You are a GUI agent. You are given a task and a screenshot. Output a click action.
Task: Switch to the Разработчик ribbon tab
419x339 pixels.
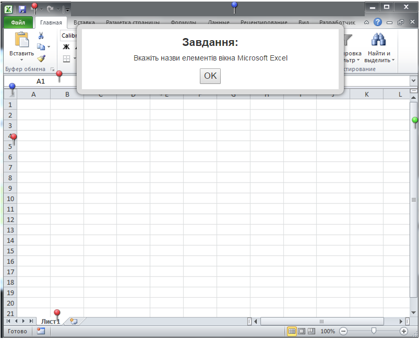(337, 22)
